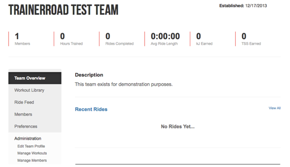The width and height of the screenshot is (290, 167).
Task: Select the Team Overview sidebar tab
Action: tap(35, 78)
